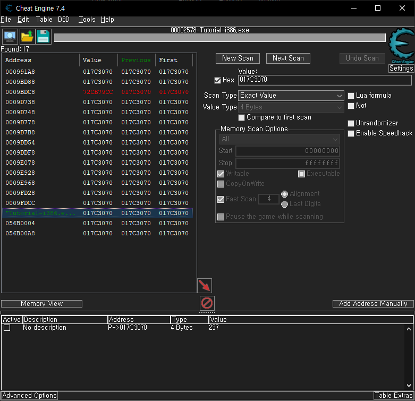Screen dimensions: 415x401
Task: Click the scan progress bar
Action: click(x=219, y=38)
